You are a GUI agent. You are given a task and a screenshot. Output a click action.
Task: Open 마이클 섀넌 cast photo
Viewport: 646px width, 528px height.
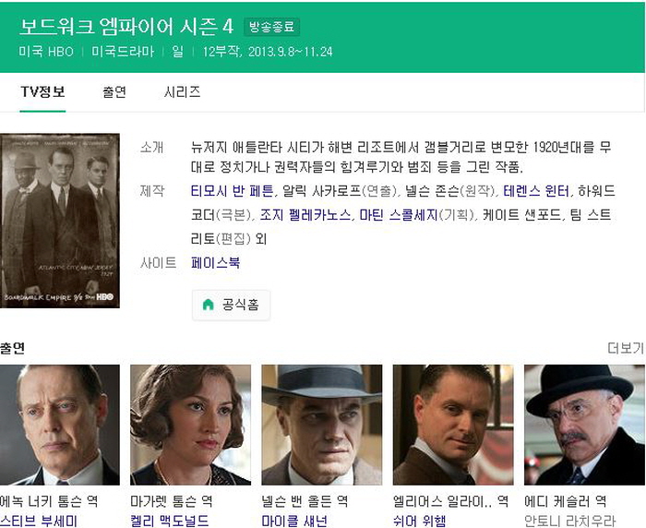click(x=322, y=425)
